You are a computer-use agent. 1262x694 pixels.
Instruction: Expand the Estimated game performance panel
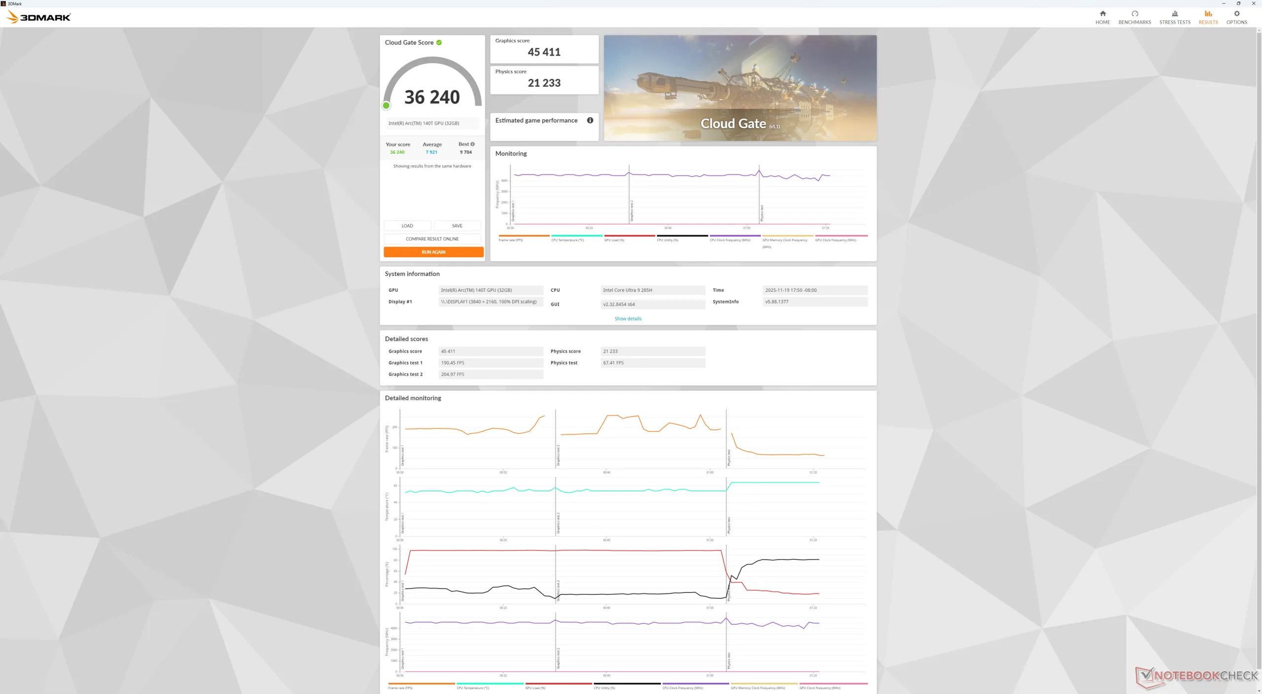point(536,121)
